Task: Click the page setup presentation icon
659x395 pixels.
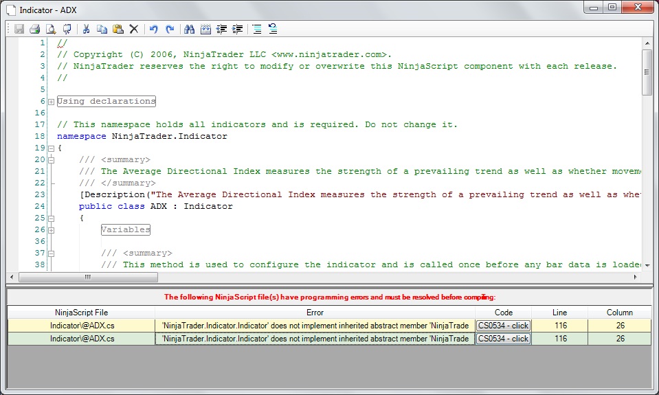Action: [67, 29]
